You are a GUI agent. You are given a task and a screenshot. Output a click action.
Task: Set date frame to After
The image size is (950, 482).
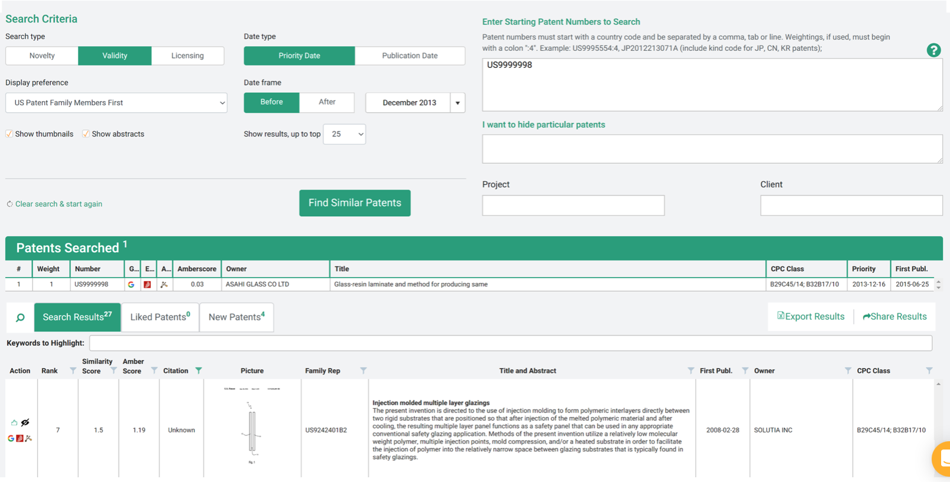pos(327,102)
